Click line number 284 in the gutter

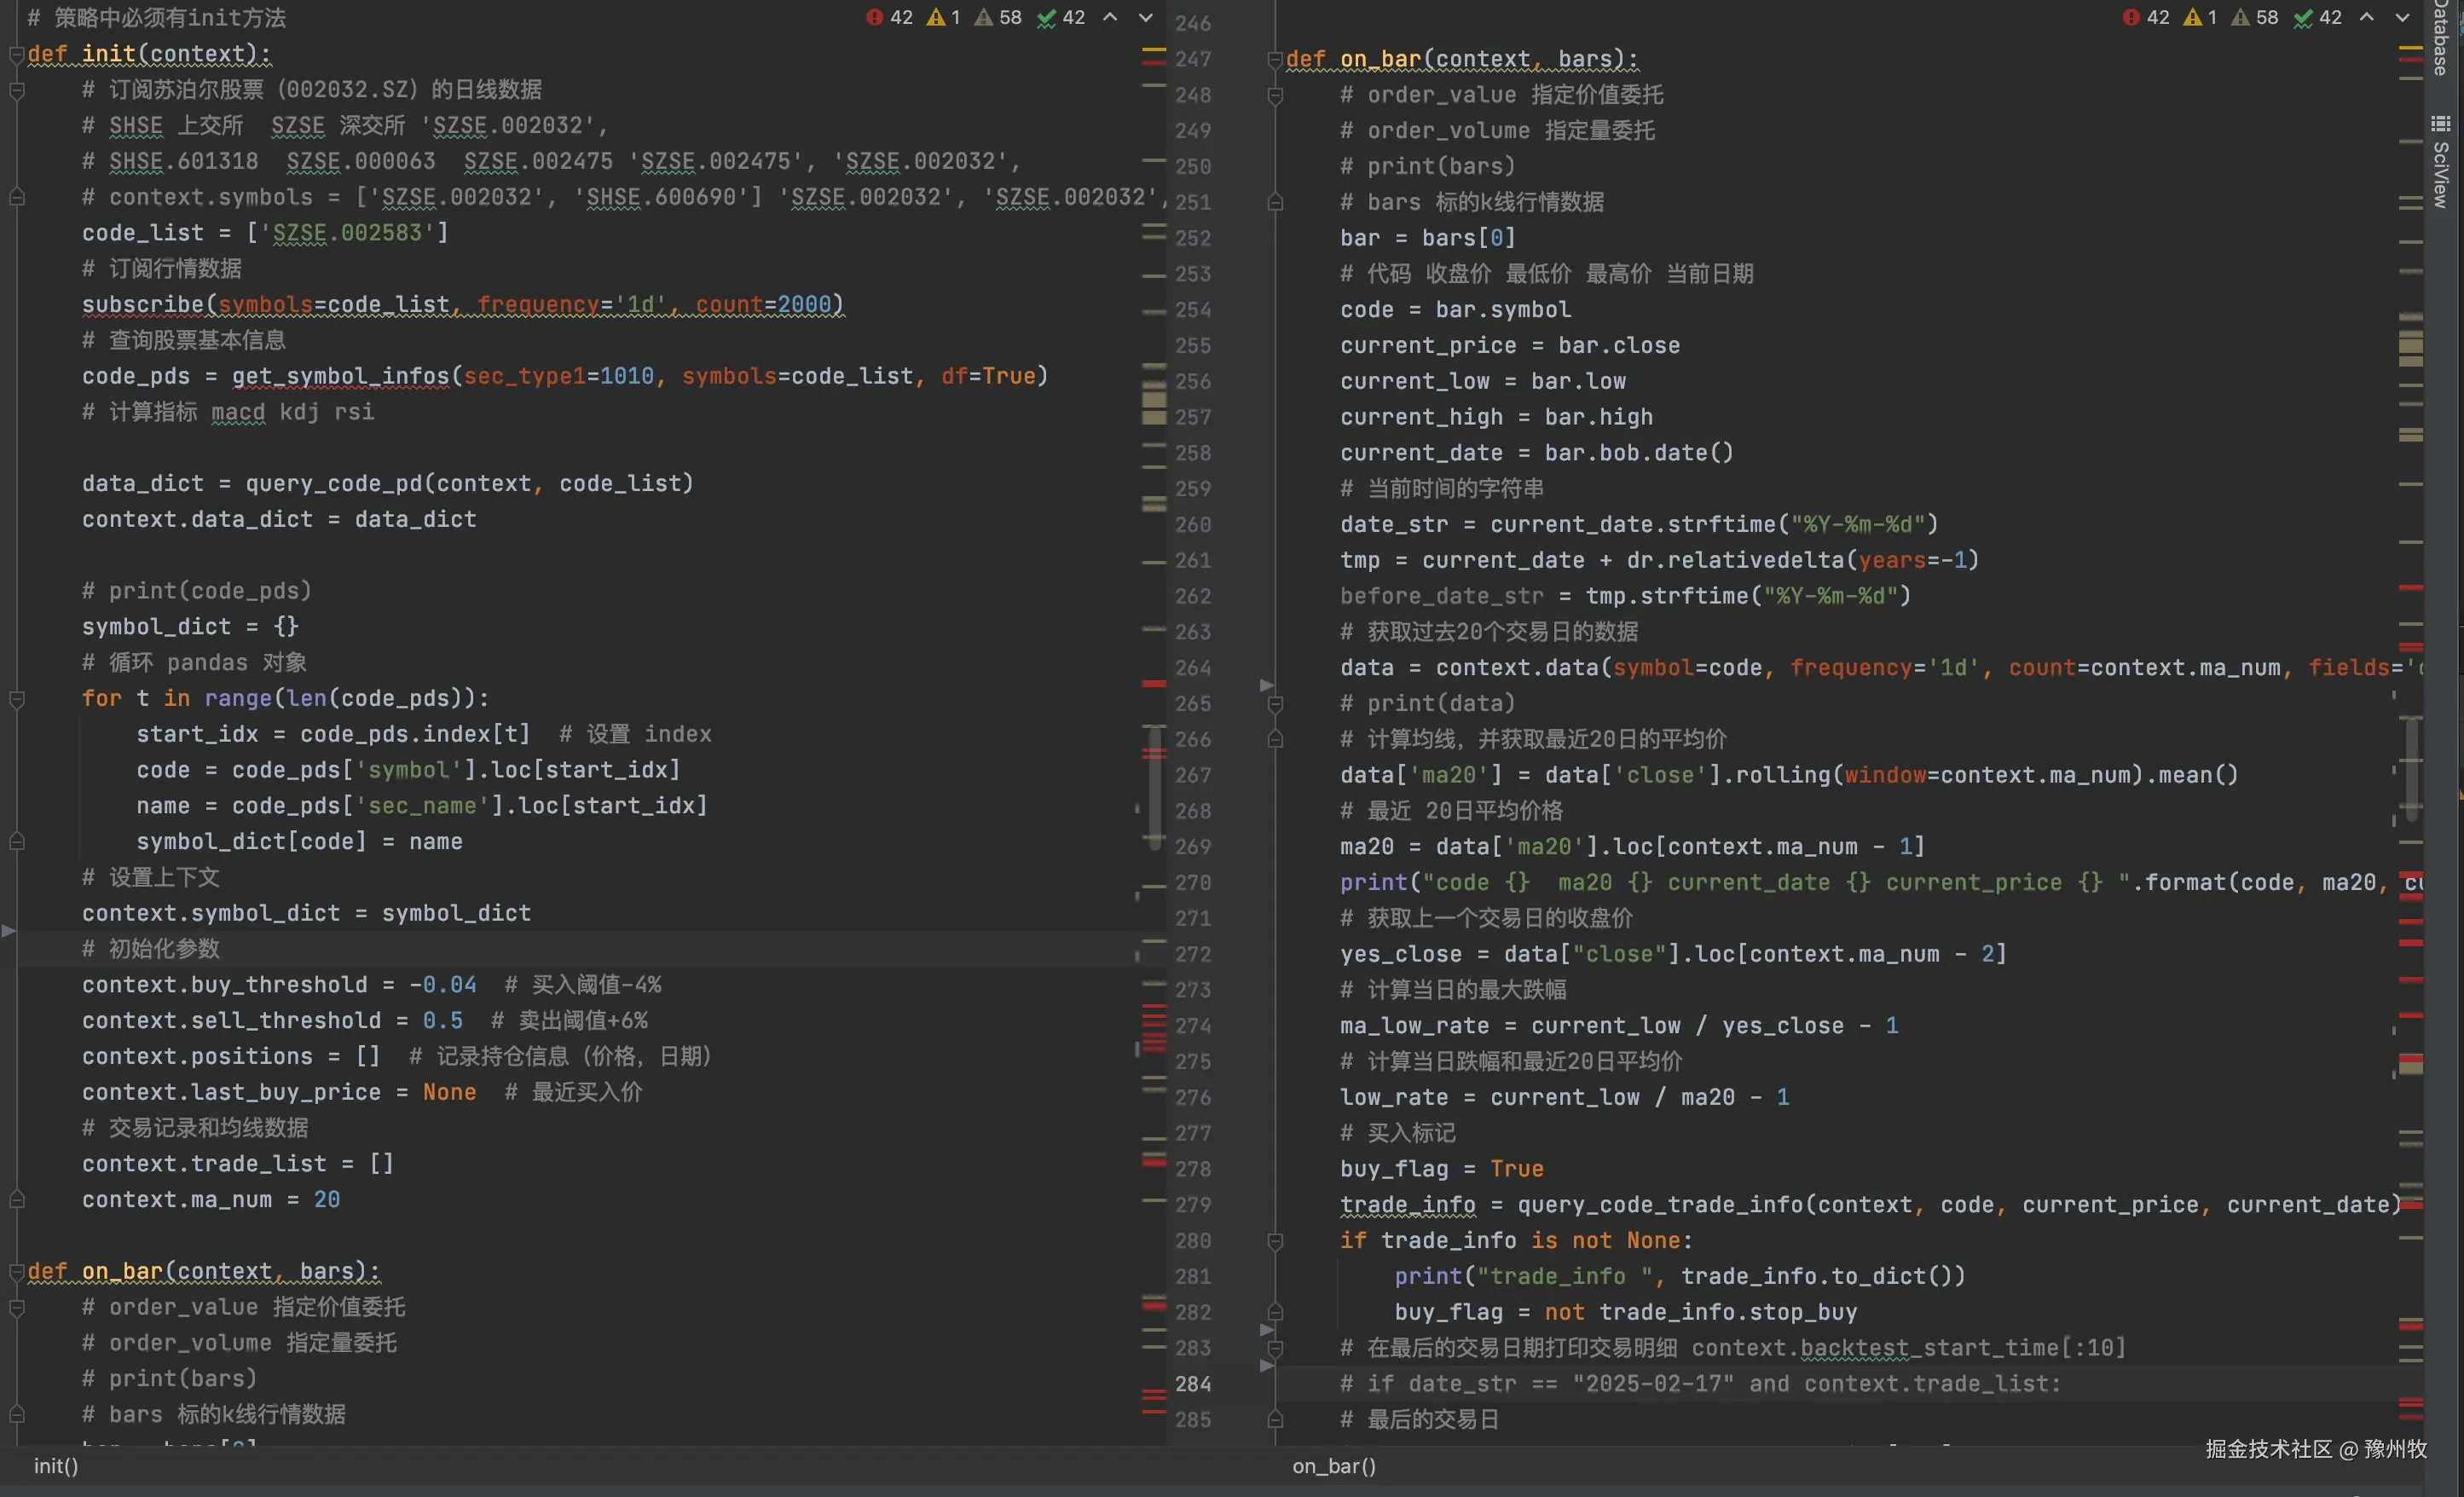coord(1193,1384)
